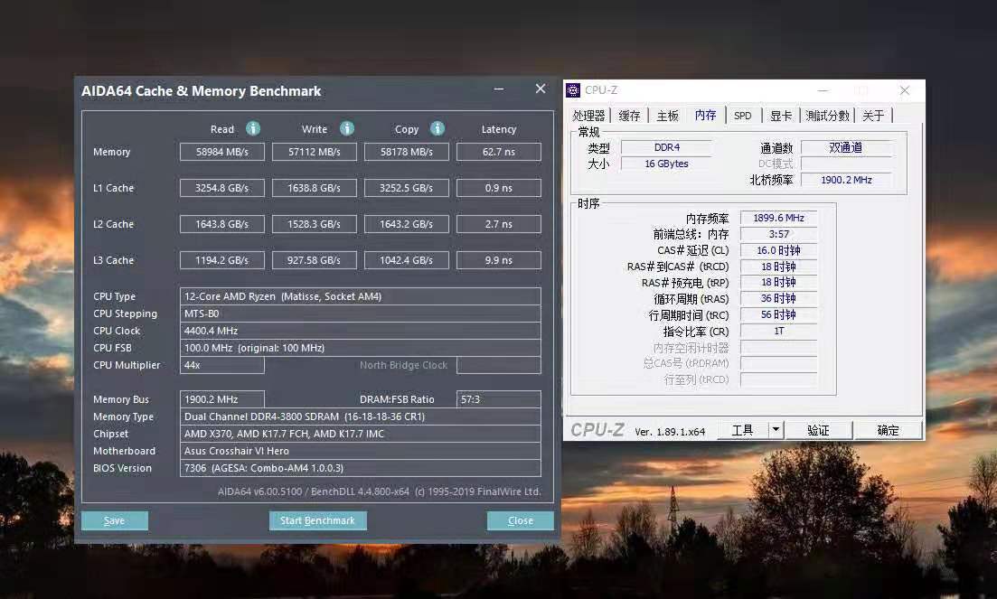This screenshot has width=997, height=599.
Task: Click the Motherboard field Asus Crosshair VI Hero
Action: 361,451
